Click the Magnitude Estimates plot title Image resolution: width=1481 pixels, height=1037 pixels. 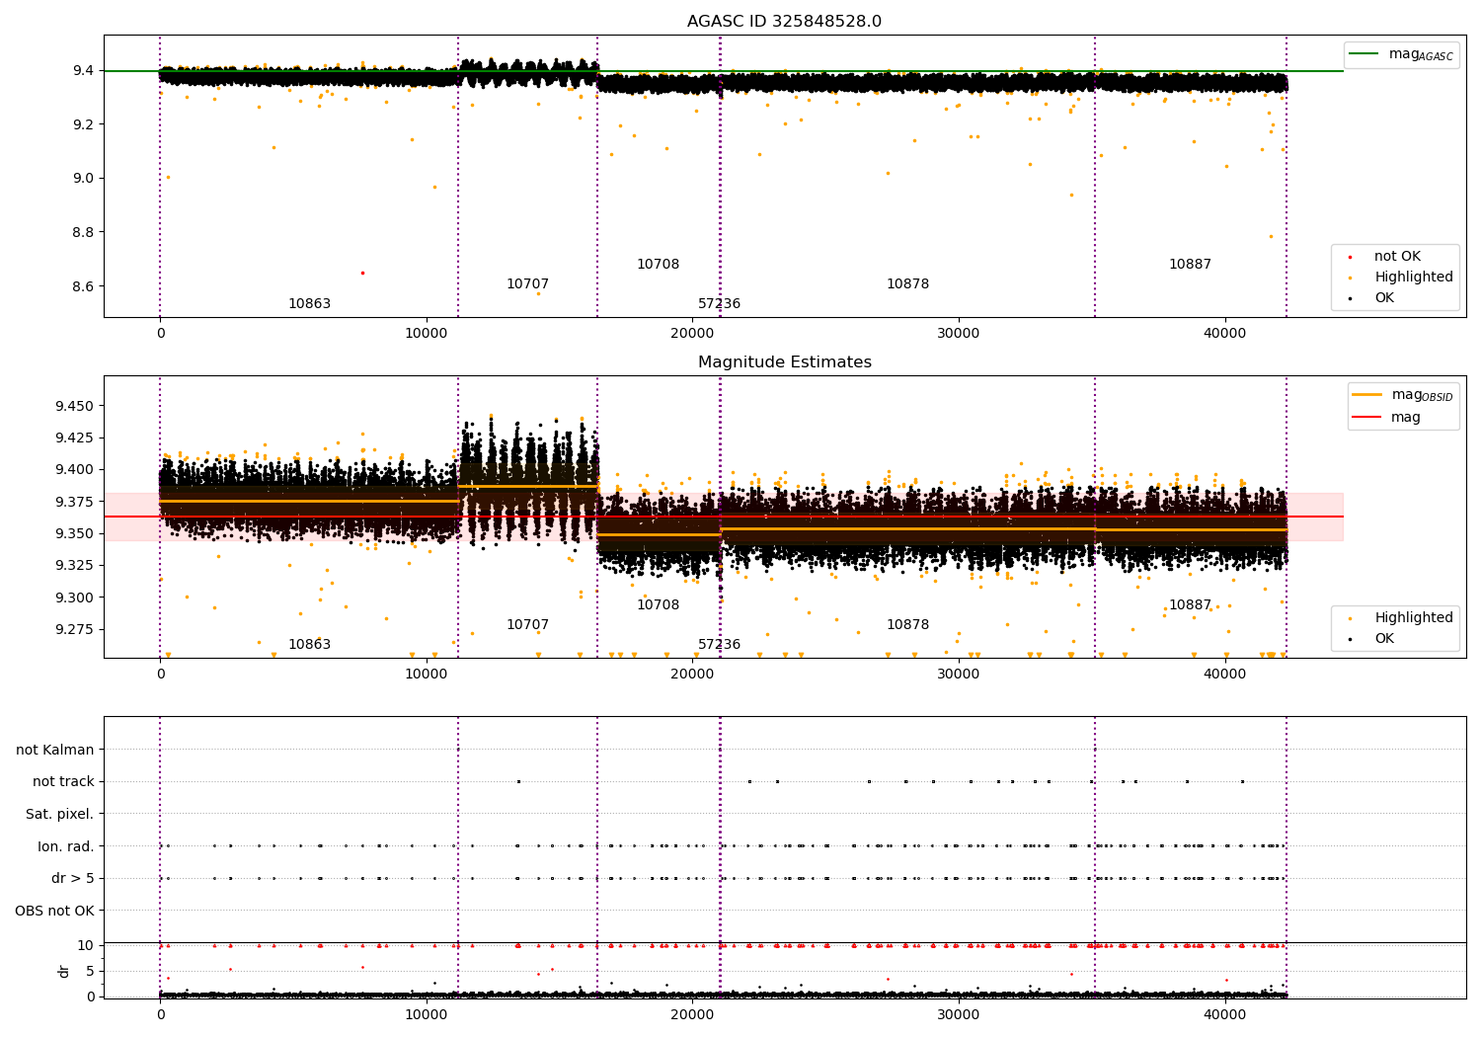tap(785, 362)
